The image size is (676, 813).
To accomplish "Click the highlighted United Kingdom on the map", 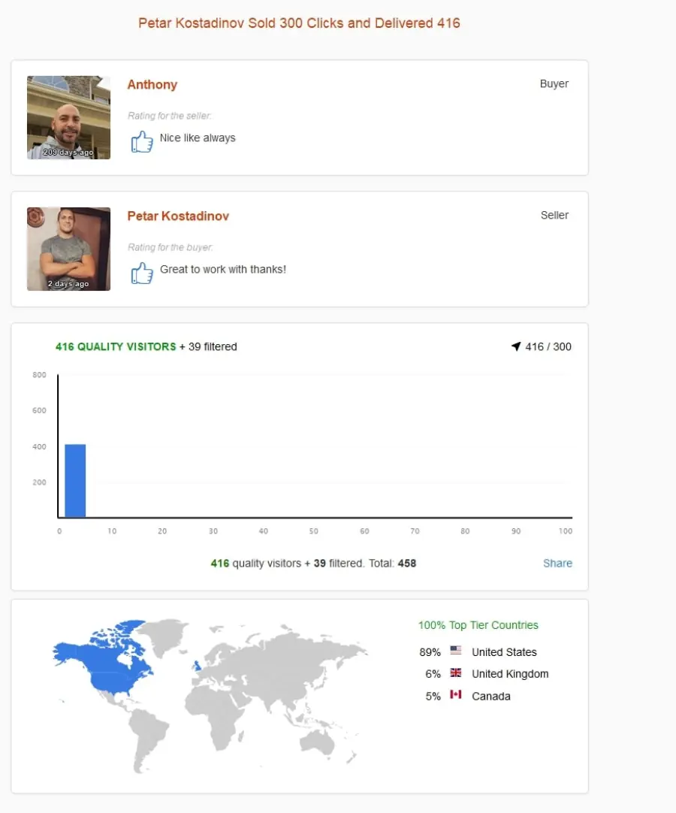I will (x=197, y=666).
